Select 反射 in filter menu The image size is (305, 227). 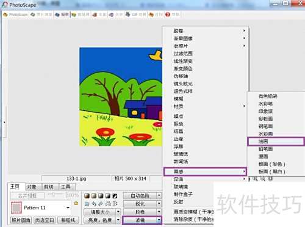tap(178, 201)
